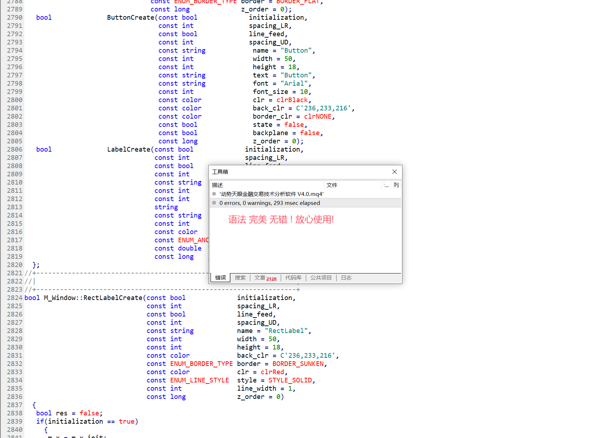Click line number 2824 in the gutter

point(15,298)
